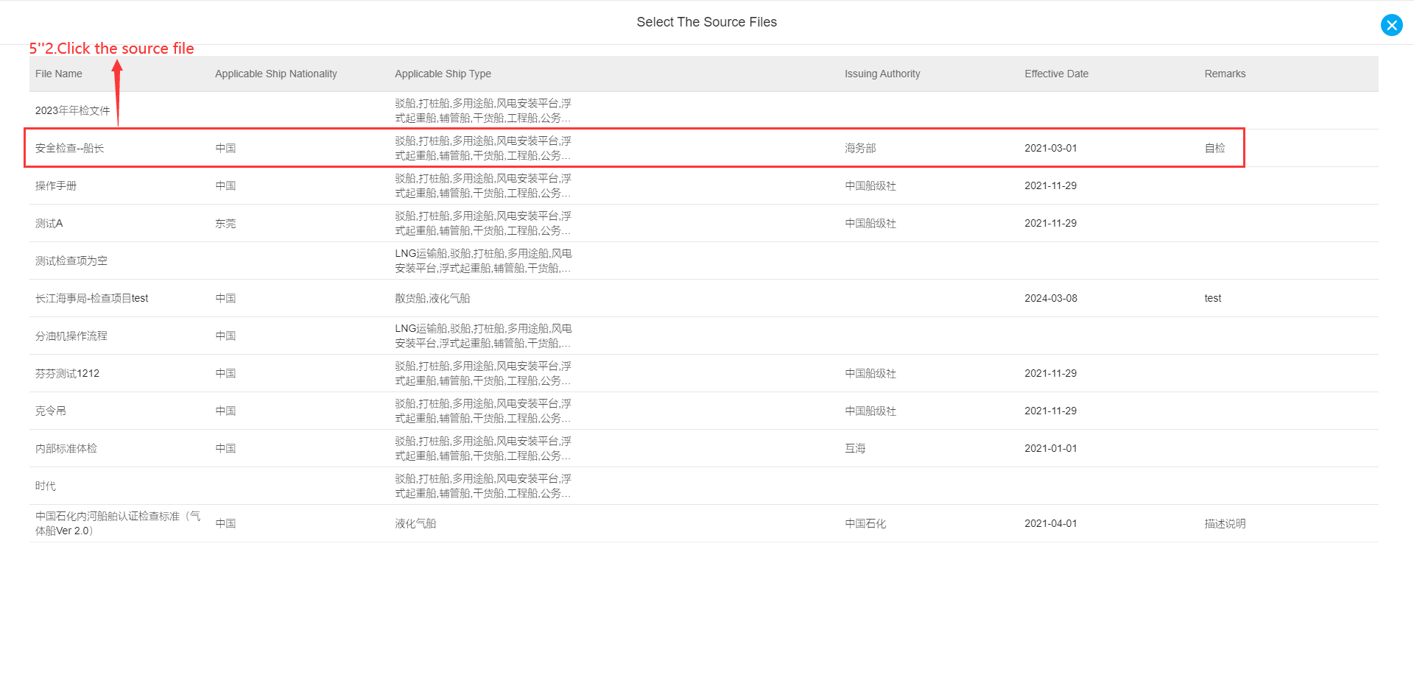This screenshot has height=691, width=1414.
Task: Click 中国 nationality in 分油机操作流程 row
Action: [x=225, y=336]
